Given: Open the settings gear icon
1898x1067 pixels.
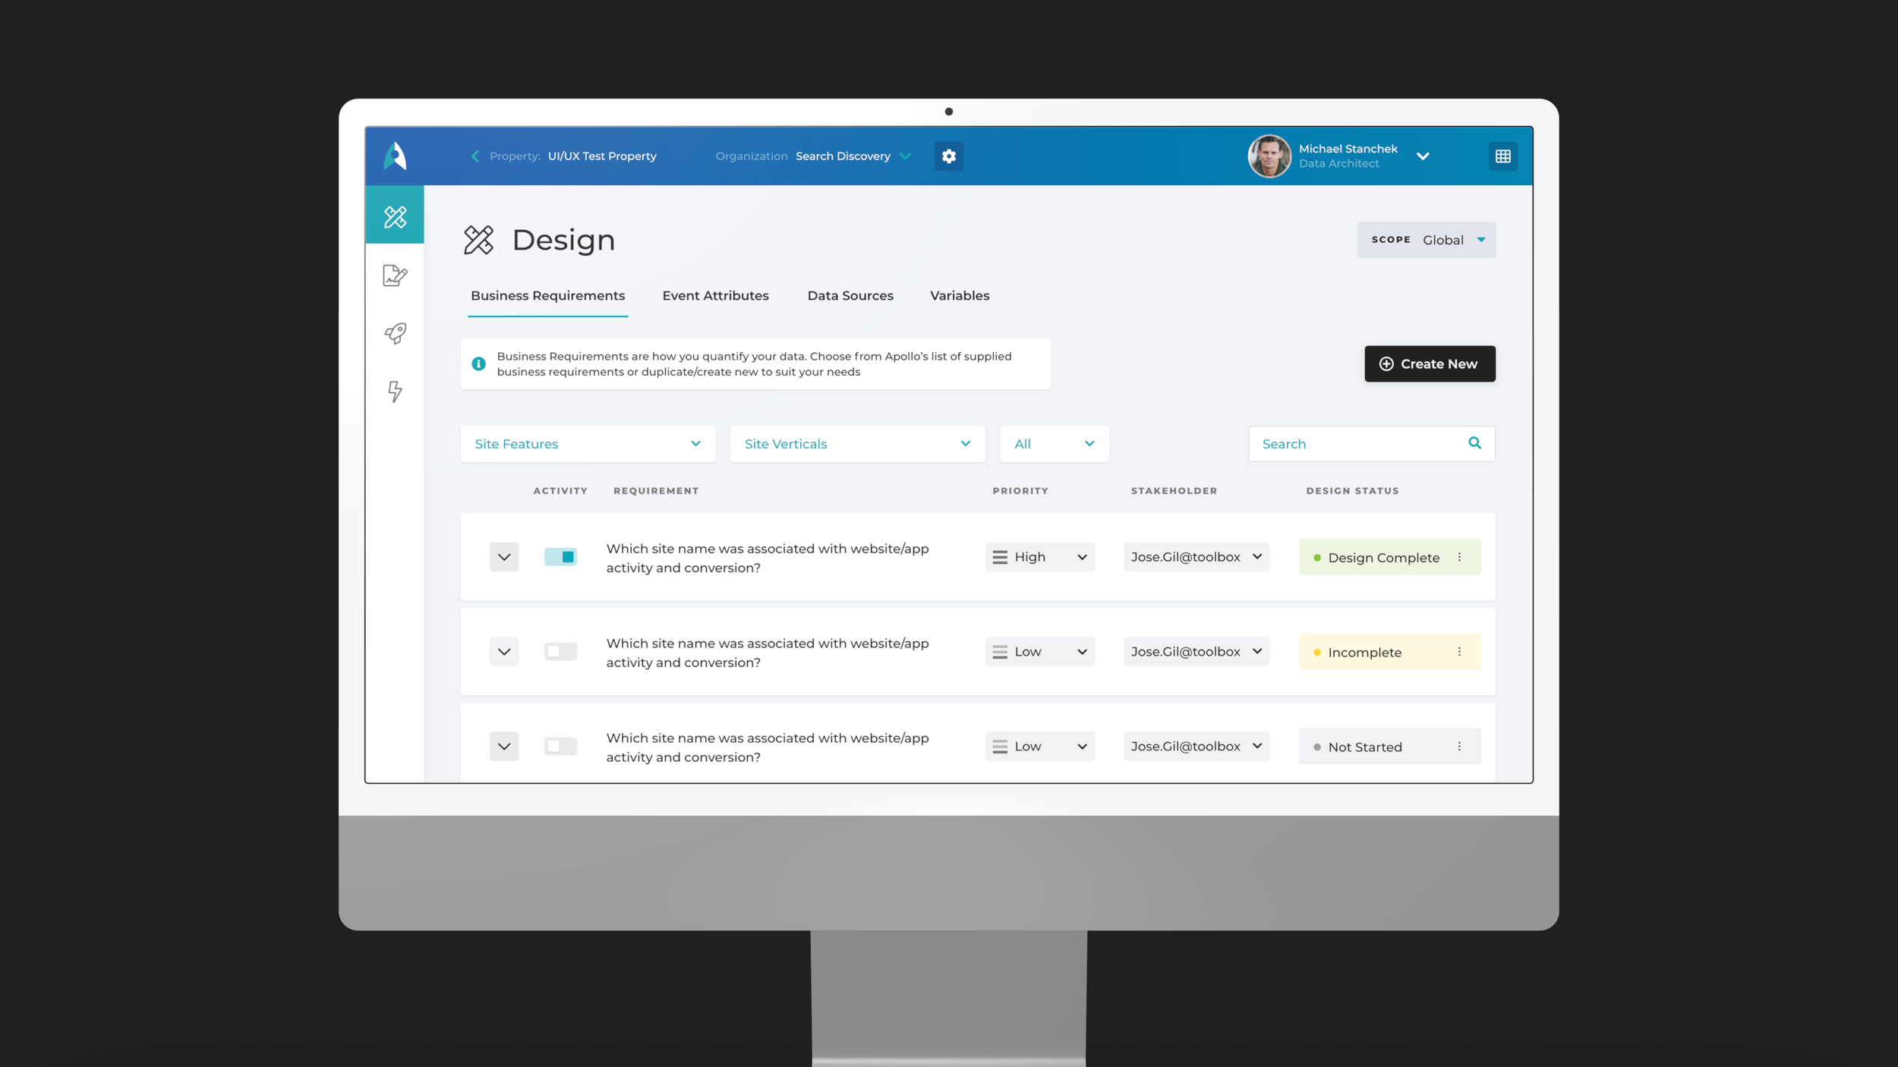Looking at the screenshot, I should click(x=948, y=156).
